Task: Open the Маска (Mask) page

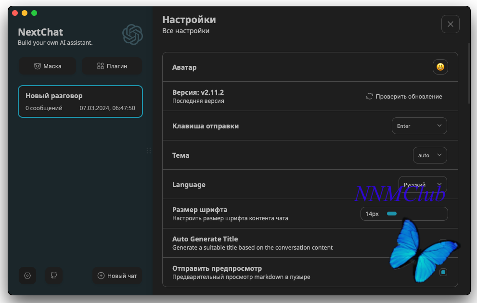Action: pos(48,66)
